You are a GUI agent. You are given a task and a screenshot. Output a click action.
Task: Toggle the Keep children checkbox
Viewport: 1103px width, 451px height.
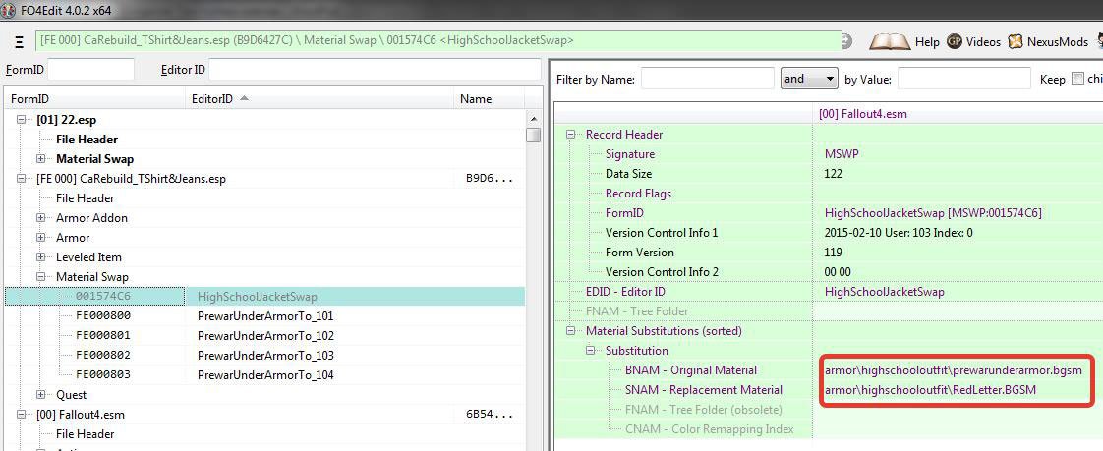point(1077,79)
